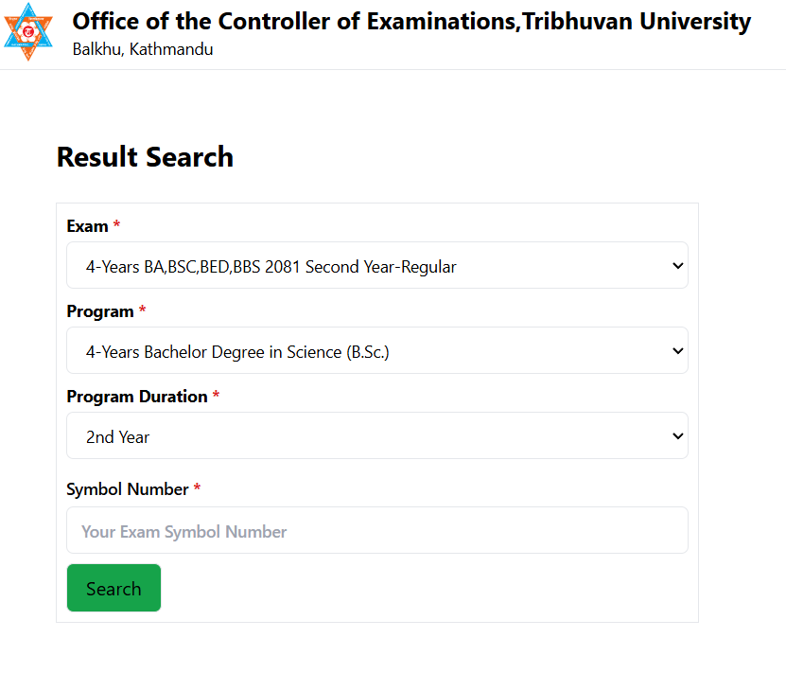Select the 2nd Year duration text
The height and width of the screenshot is (673, 786).
[x=118, y=436]
